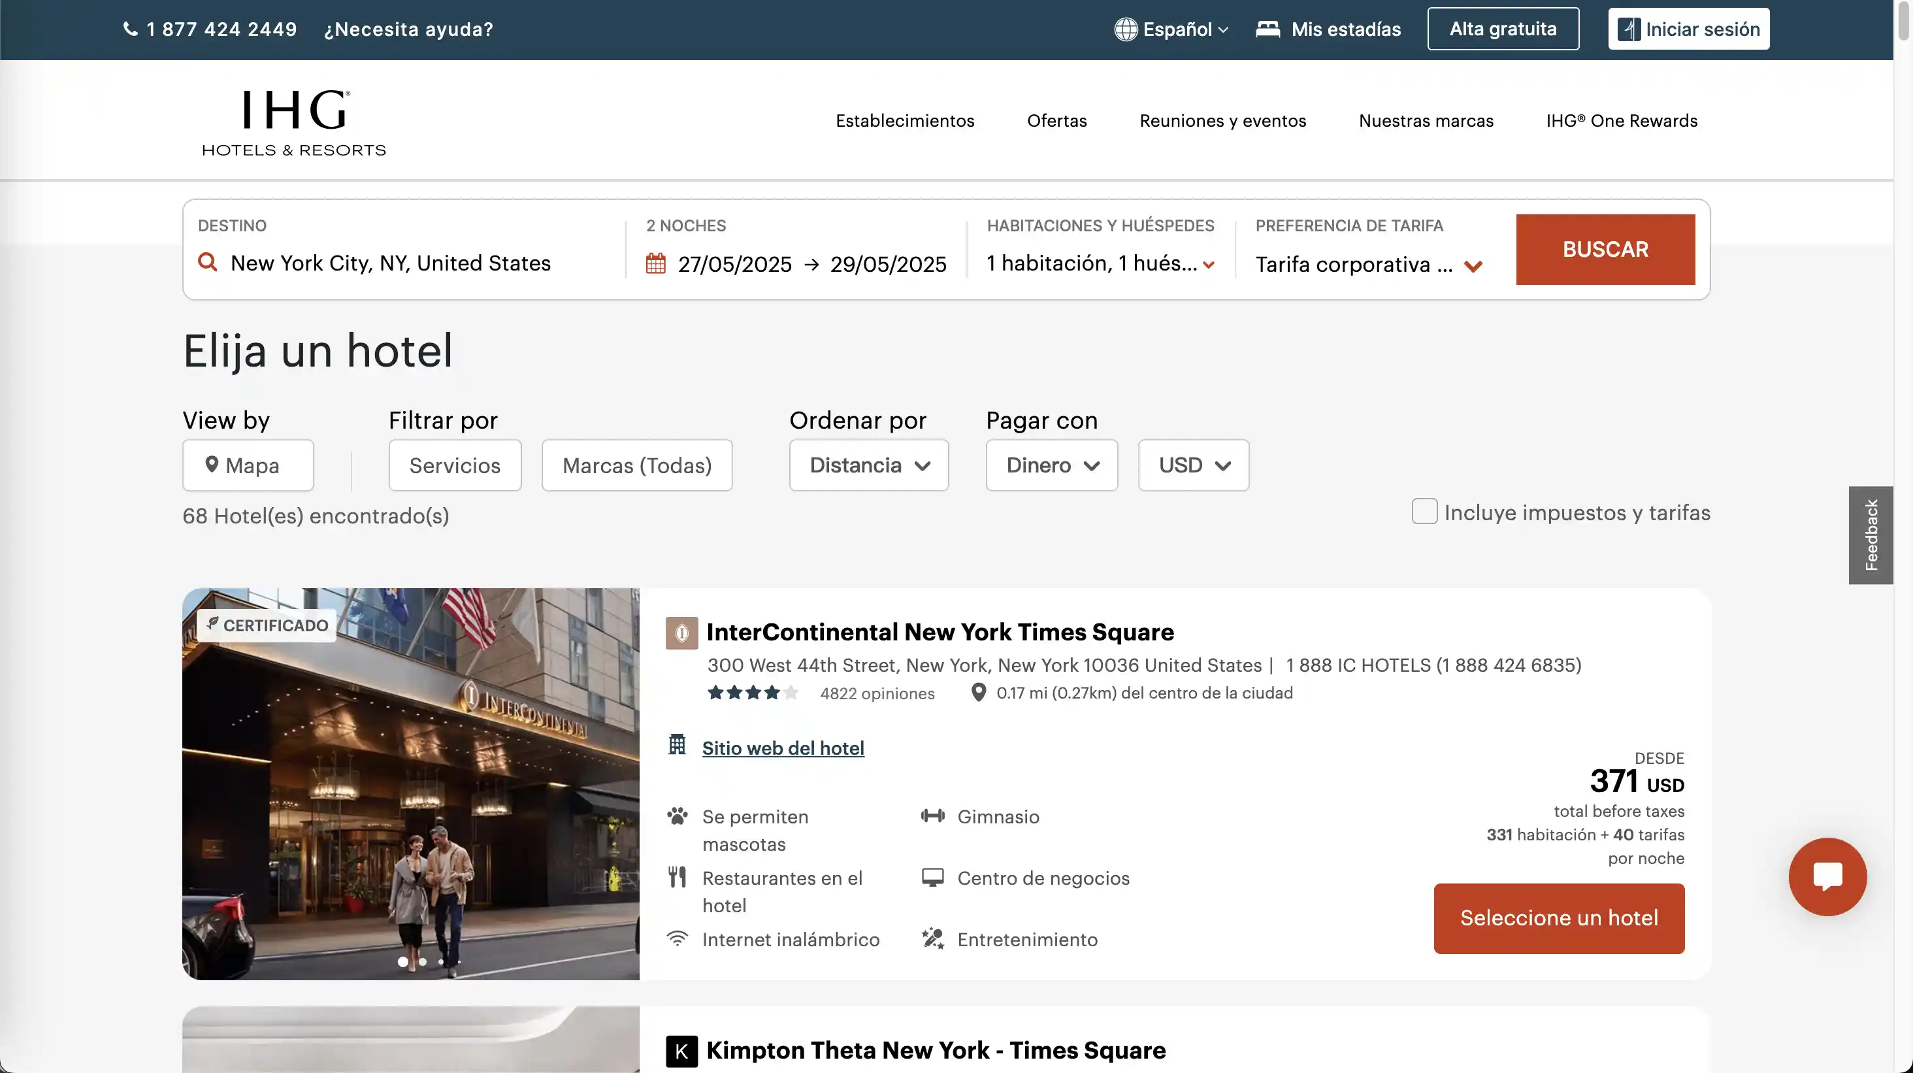
Task: Click the 4822 opiniones reviews count
Action: tap(877, 693)
